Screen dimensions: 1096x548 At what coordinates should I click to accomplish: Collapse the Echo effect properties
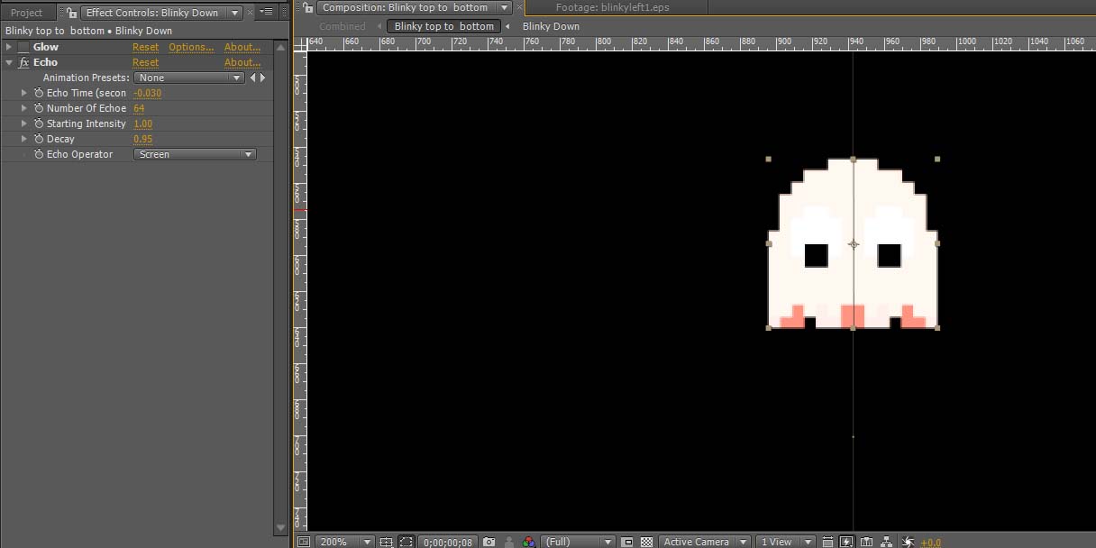(x=9, y=62)
